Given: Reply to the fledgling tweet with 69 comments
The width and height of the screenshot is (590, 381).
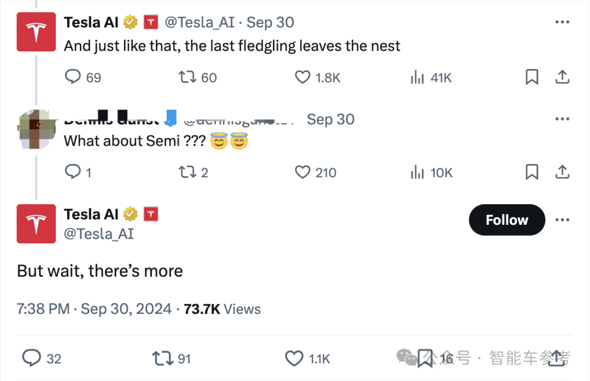Looking at the screenshot, I should pos(73,78).
